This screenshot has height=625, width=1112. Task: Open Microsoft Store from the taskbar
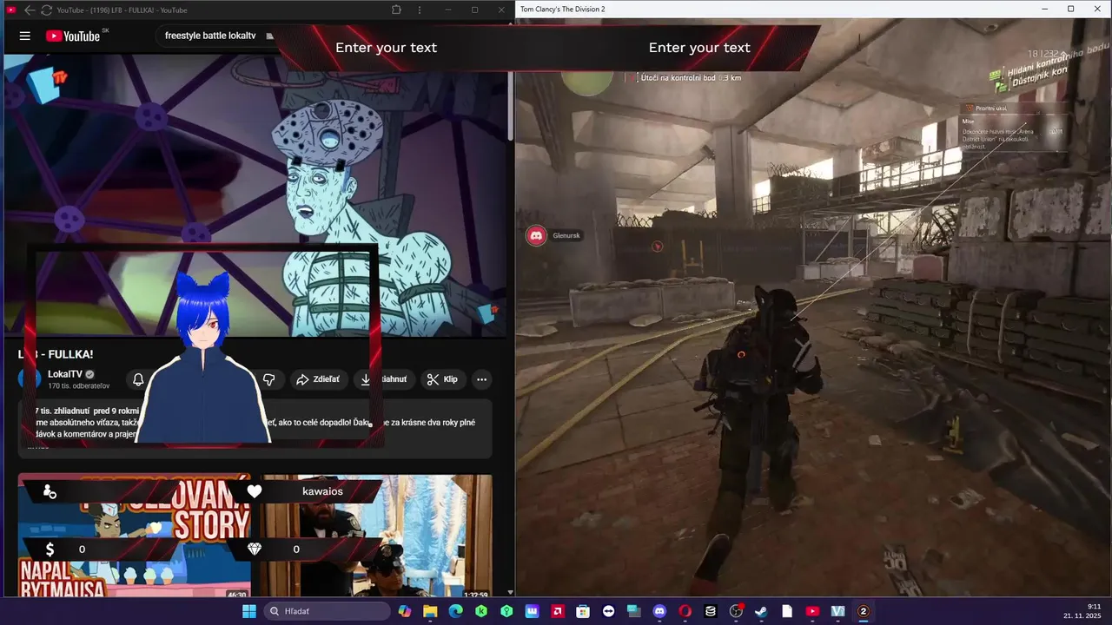(583, 611)
